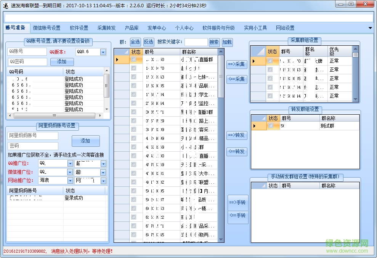This screenshot has width=377, height=258.
Task: Click the ==>转发 arrow to add forward group
Action: (237, 135)
